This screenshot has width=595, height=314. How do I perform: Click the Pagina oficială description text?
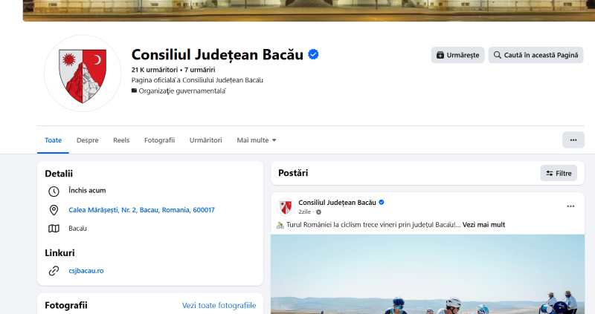197,80
